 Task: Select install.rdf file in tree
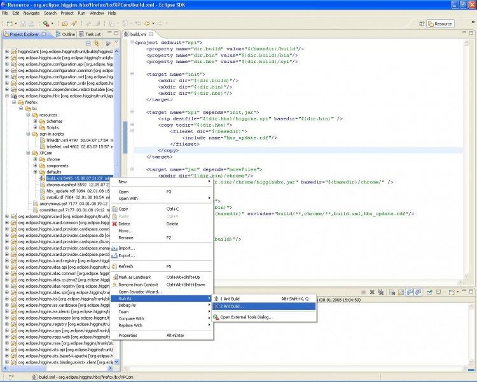pyautogui.click(x=74, y=197)
